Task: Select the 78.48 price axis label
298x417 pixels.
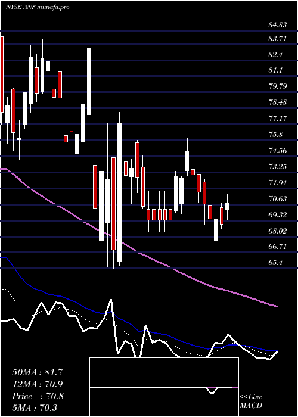Action: 278,102
